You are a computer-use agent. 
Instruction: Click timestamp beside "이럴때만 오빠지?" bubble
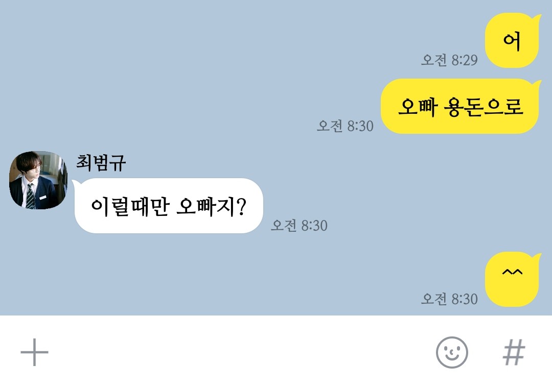299,226
